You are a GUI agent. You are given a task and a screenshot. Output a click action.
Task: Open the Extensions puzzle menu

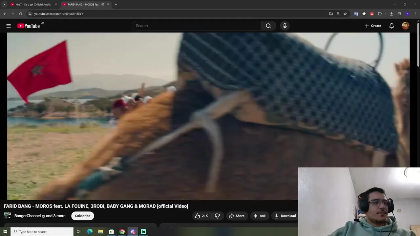[380, 14]
